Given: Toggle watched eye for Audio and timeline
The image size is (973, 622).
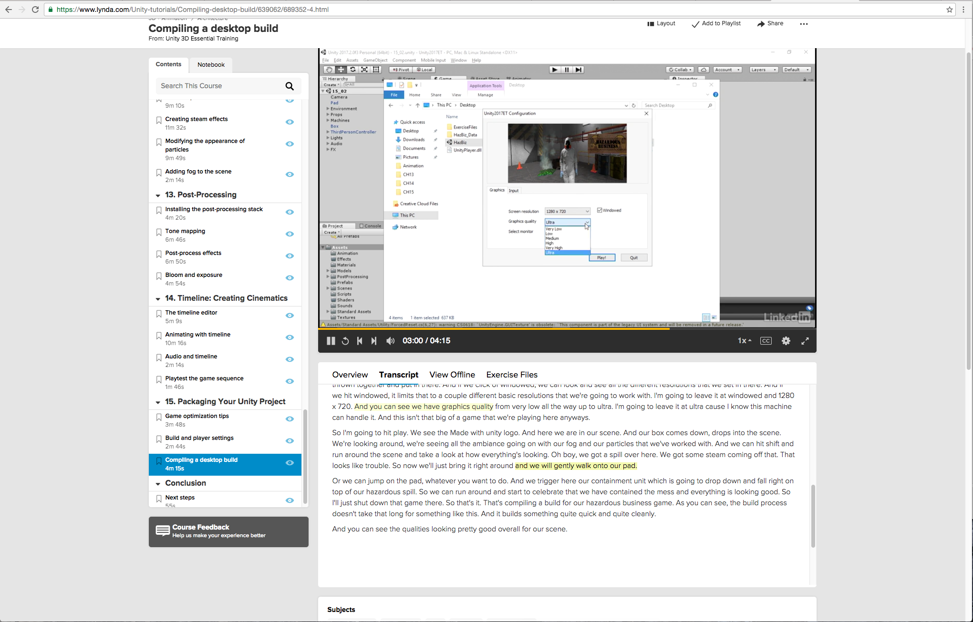Looking at the screenshot, I should tap(290, 359).
